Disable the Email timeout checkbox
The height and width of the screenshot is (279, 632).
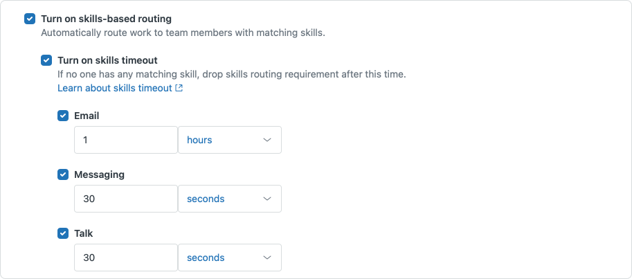[62, 116]
